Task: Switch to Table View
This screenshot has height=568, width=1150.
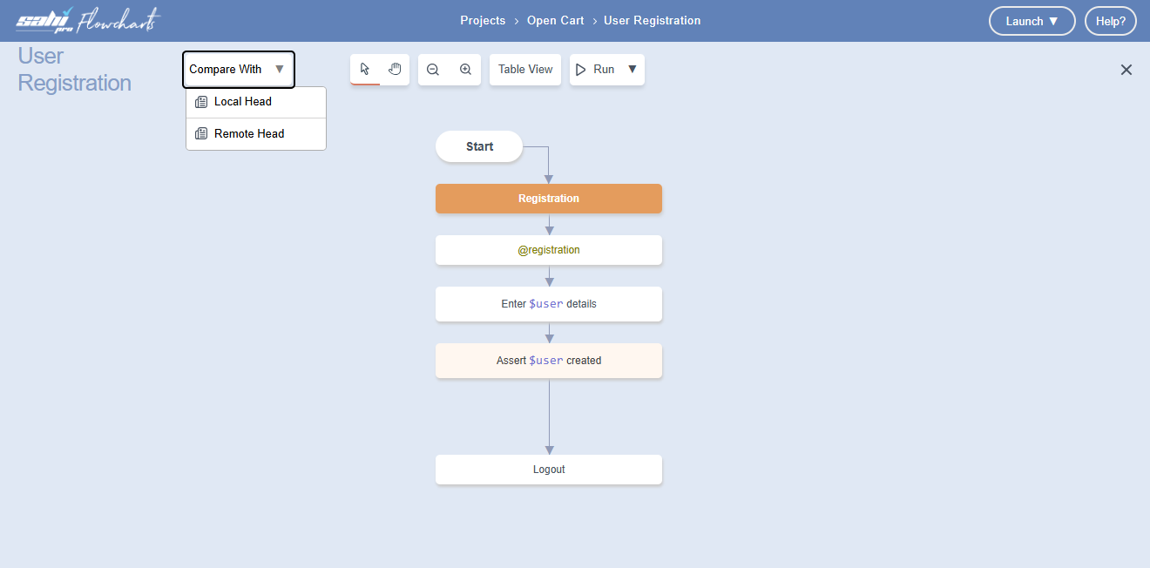Action: (x=525, y=70)
